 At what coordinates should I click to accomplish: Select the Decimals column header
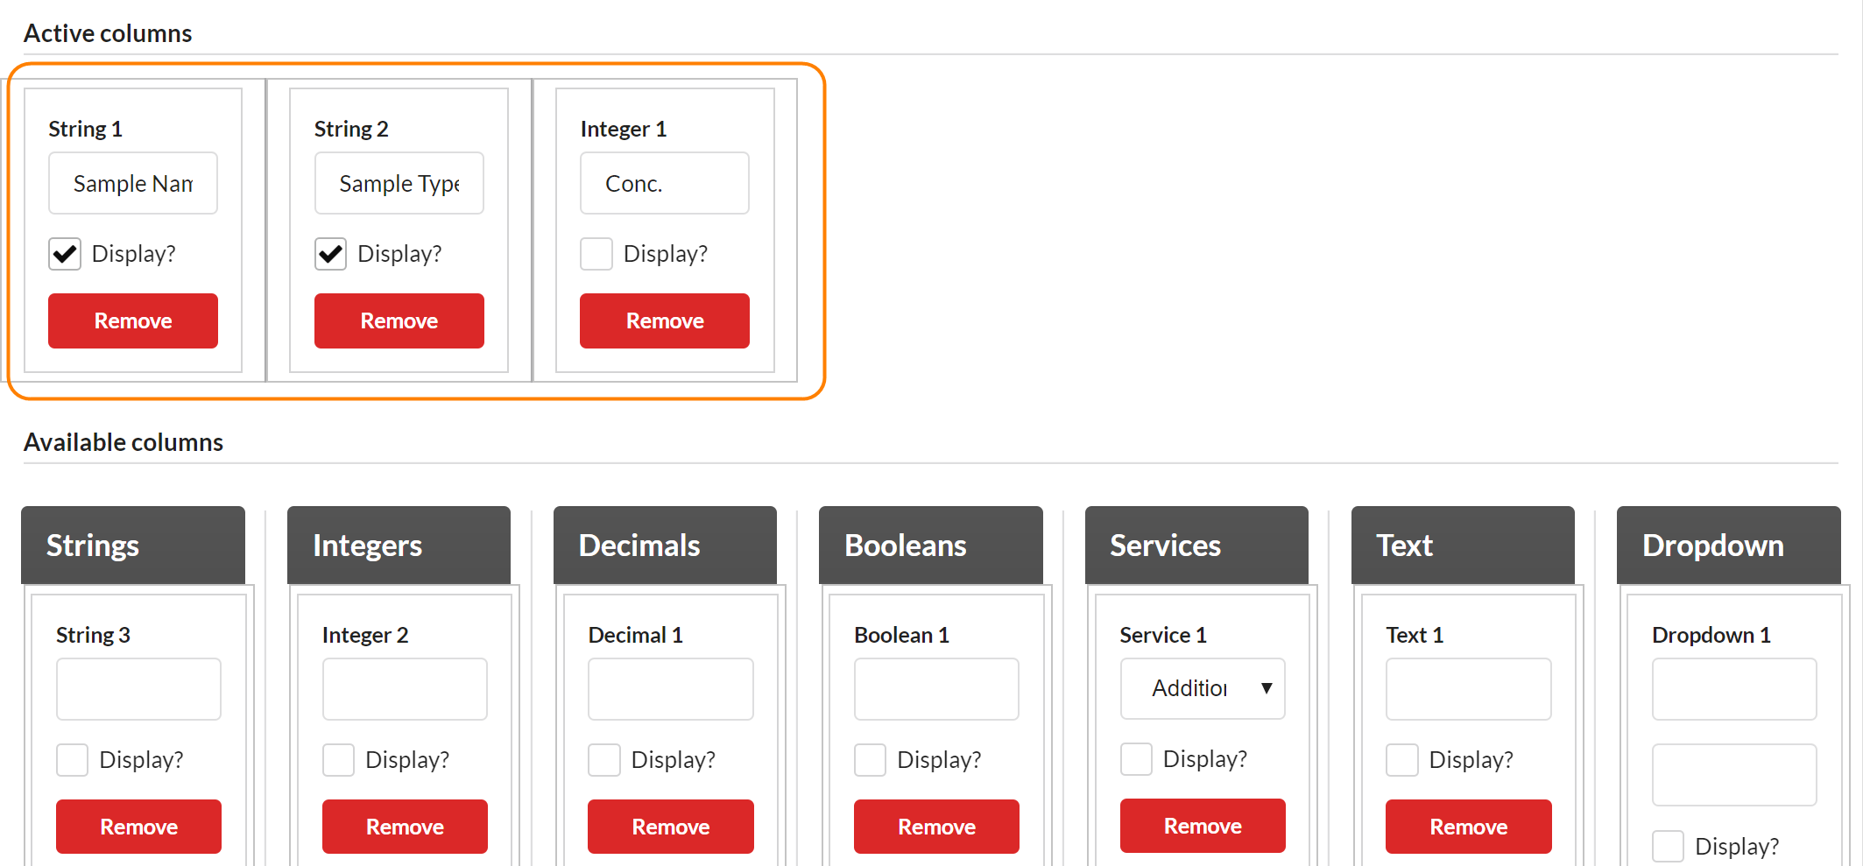[665, 546]
